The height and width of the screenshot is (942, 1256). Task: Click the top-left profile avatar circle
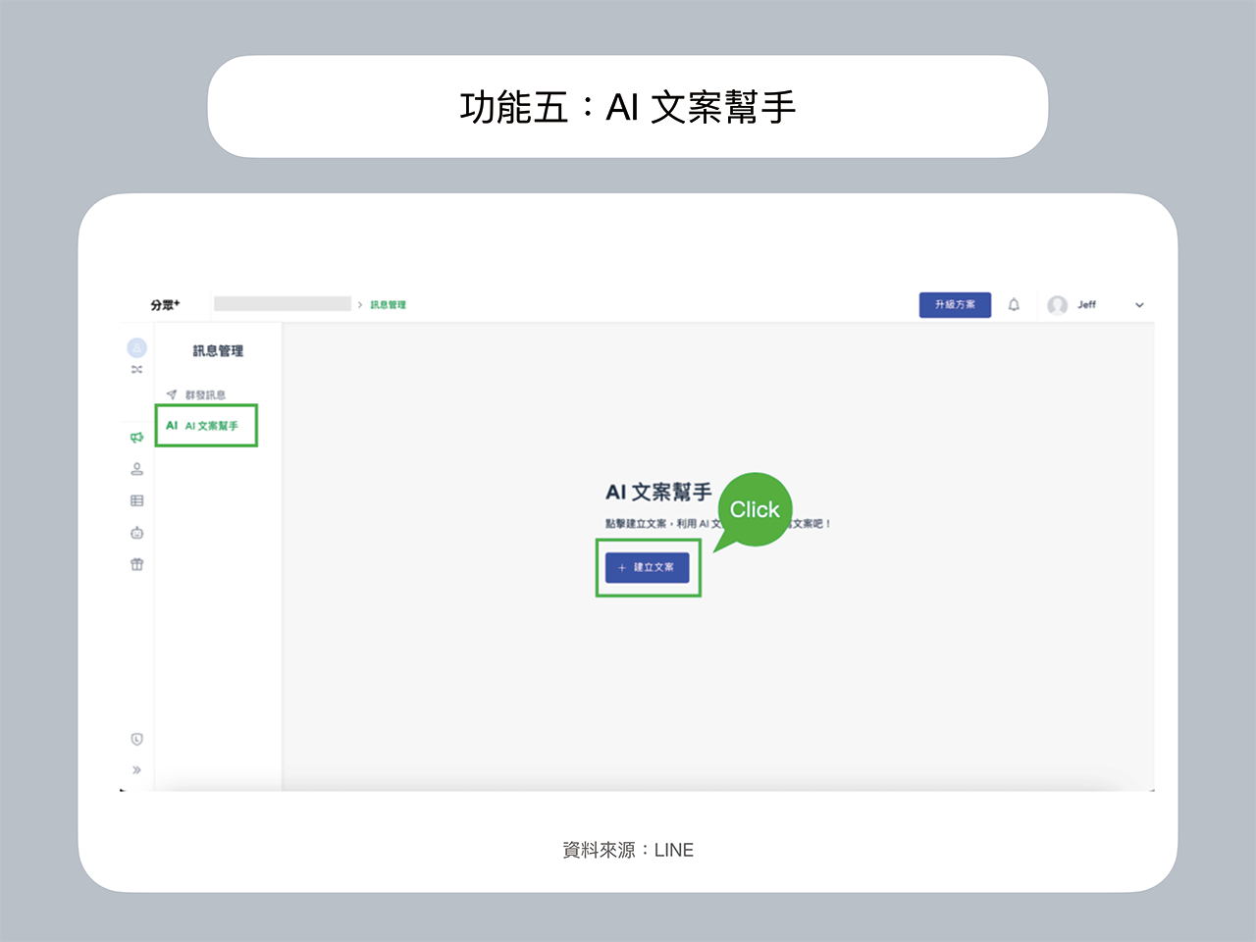coord(136,346)
